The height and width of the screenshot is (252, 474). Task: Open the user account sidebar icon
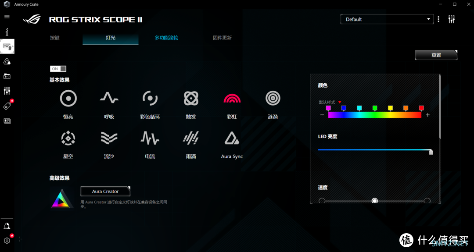7,226
